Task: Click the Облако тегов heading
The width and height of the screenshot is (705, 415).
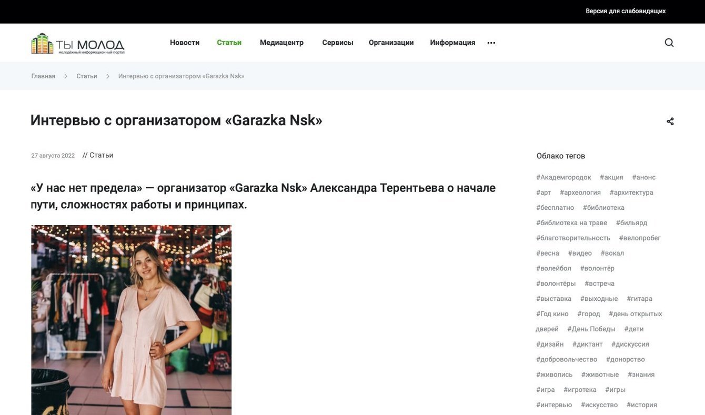Action: [561, 156]
